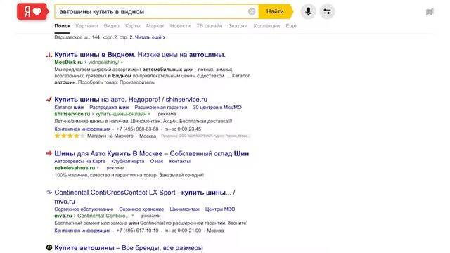Open mvo.ru green URL link
Image resolution: width=450 pixels, height=253 pixels.
(63, 216)
